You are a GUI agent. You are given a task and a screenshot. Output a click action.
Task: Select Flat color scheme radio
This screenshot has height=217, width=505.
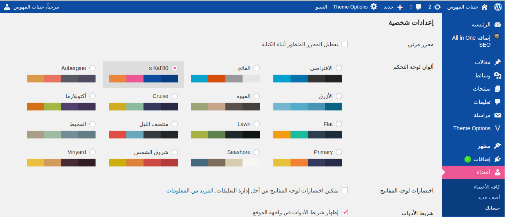tap(339, 124)
